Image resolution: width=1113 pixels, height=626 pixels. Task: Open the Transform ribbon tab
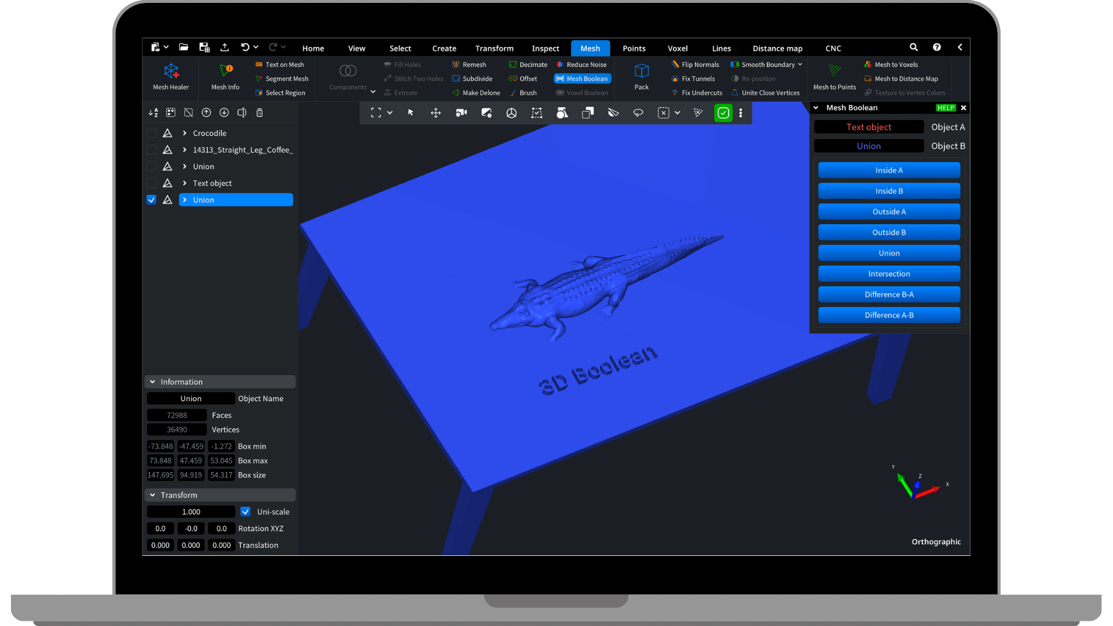(494, 48)
